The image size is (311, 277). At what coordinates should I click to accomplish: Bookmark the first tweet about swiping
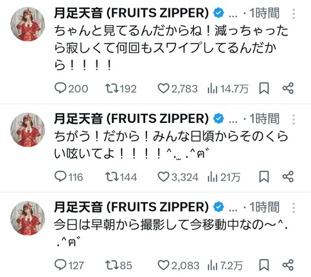[264, 89]
